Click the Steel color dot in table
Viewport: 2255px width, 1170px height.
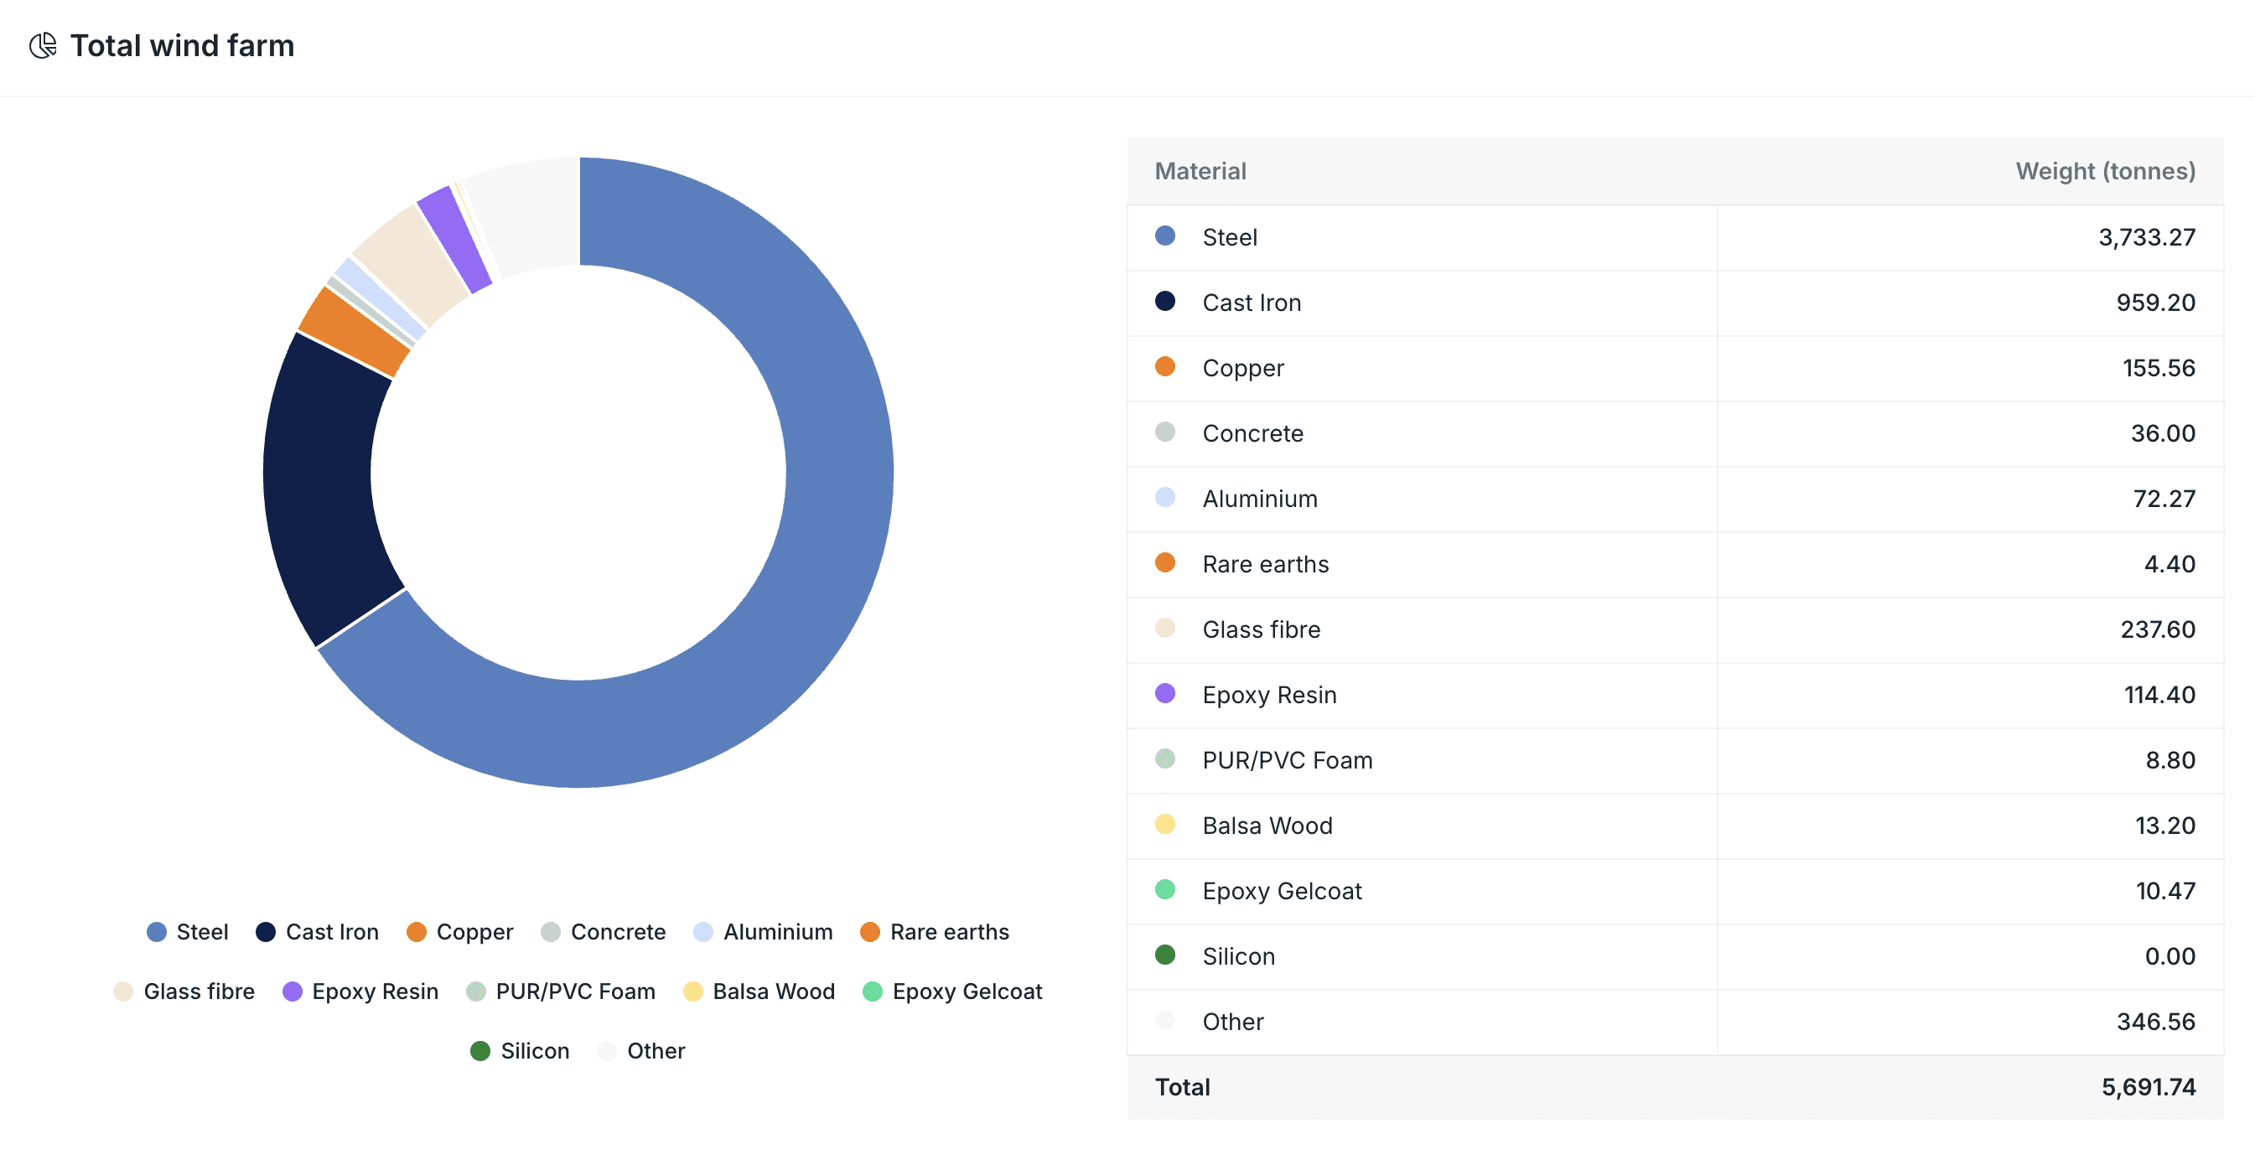click(x=1165, y=236)
